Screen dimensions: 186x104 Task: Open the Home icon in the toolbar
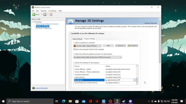click(x=51, y=14)
